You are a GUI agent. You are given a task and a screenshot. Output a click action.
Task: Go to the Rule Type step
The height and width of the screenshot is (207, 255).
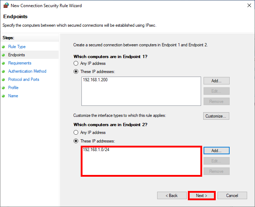pyautogui.click(x=17, y=47)
